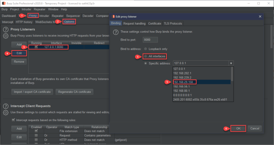Switch to the Request handling tab

point(134,24)
